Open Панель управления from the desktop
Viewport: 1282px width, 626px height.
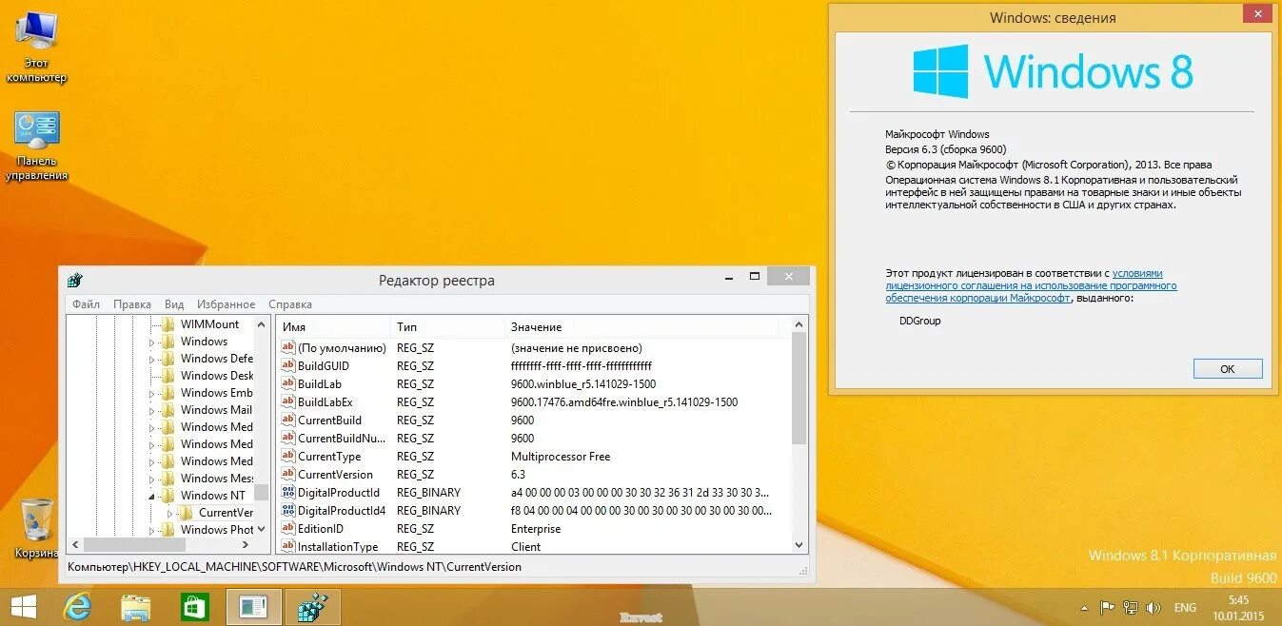point(36,143)
